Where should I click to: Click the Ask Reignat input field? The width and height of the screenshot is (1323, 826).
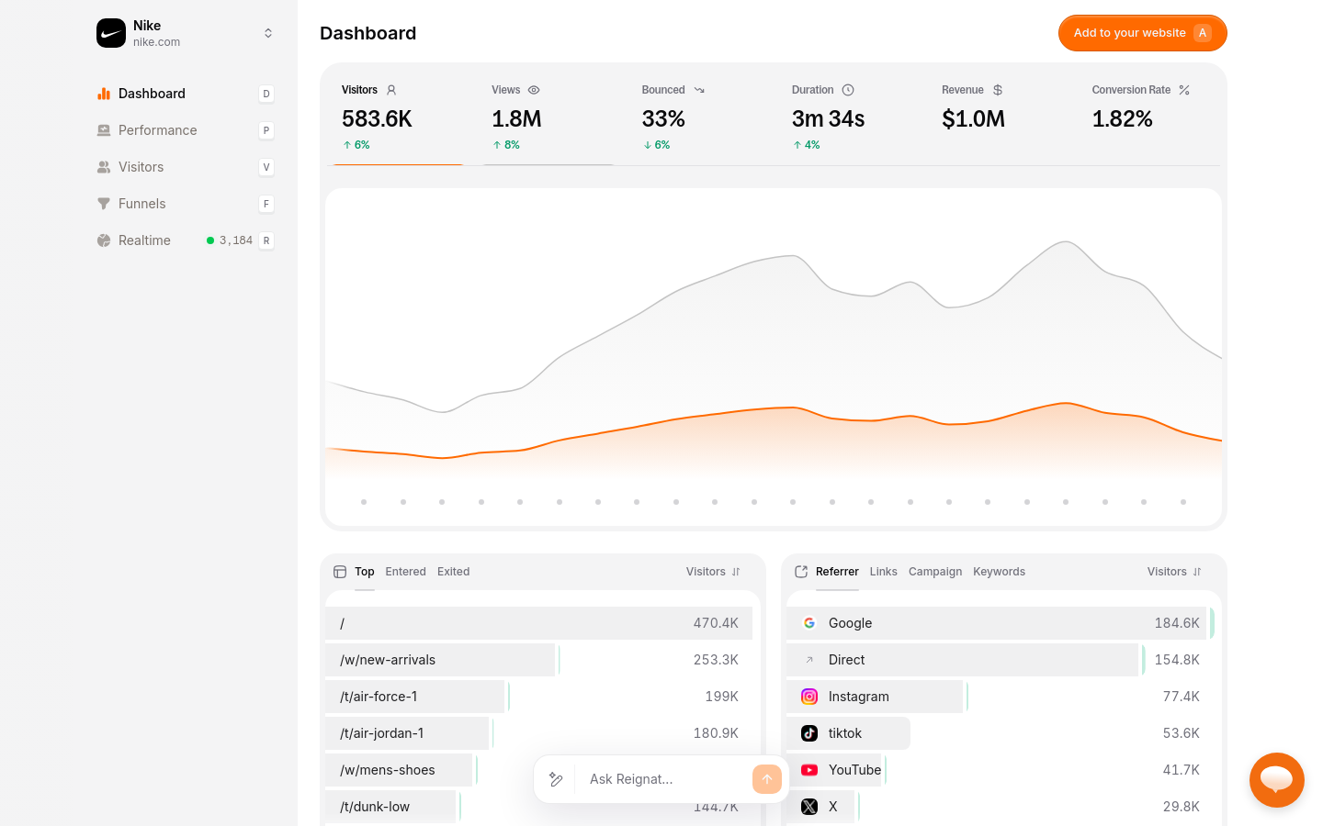tap(665, 779)
